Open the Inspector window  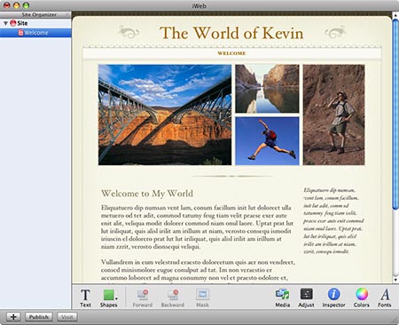[x=333, y=298]
